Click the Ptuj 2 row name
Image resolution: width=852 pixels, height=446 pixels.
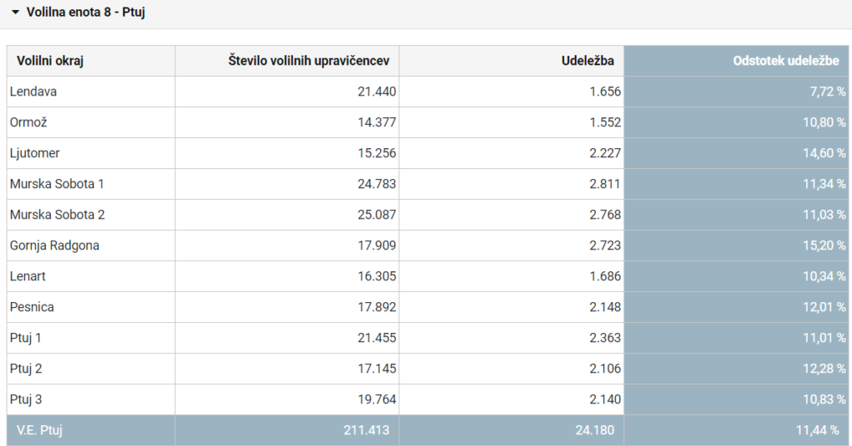[26, 369]
